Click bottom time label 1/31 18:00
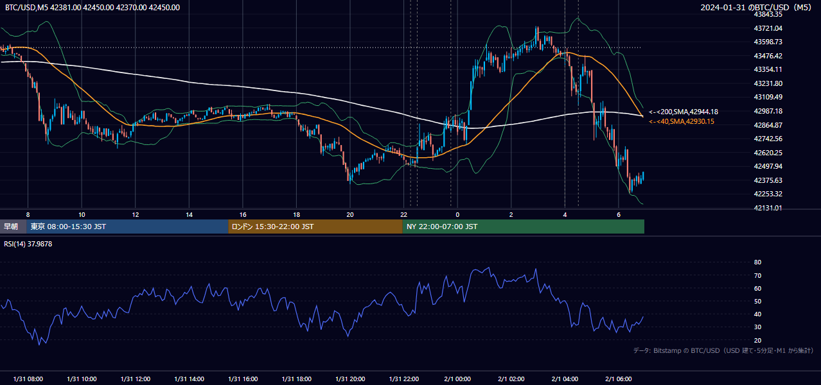The width and height of the screenshot is (821, 385). pyautogui.click(x=296, y=379)
